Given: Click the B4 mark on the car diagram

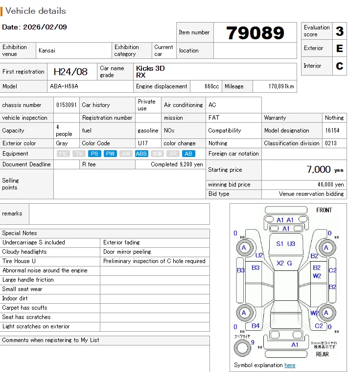Looking at the screenshot, I should pos(255,326).
